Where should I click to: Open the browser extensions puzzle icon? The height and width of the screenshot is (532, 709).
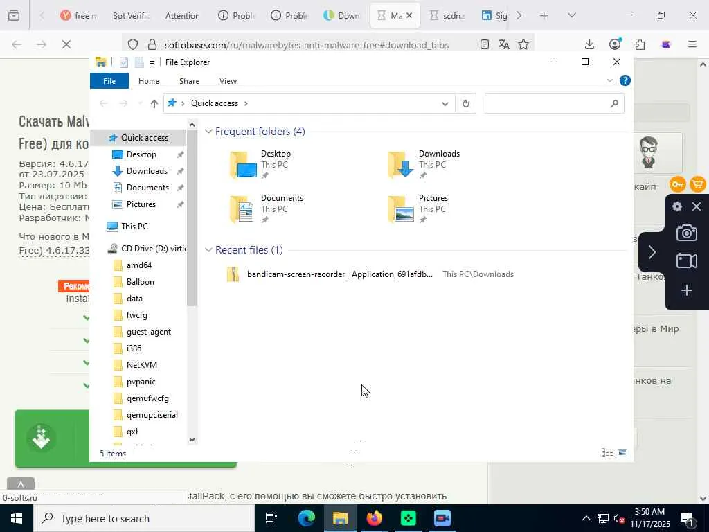pos(640,44)
